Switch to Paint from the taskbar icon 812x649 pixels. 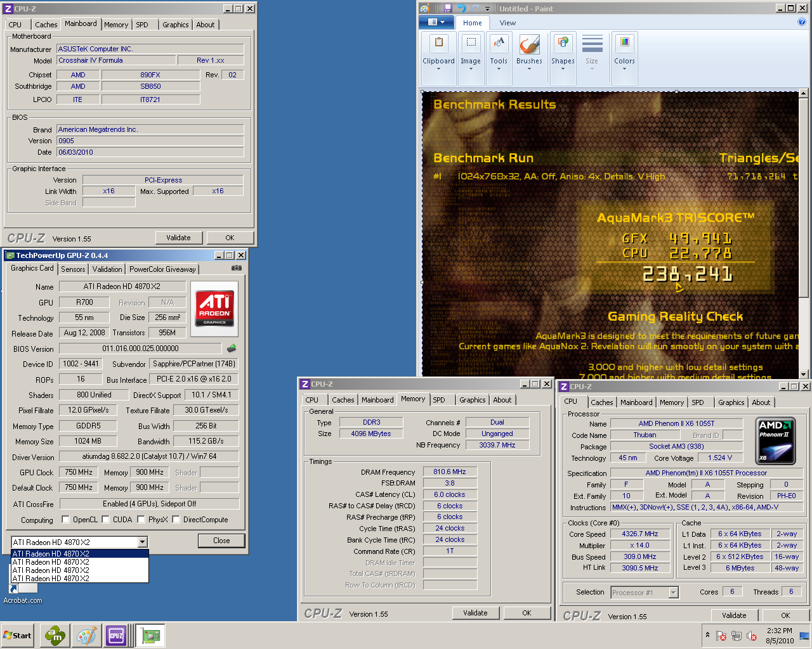[86, 636]
